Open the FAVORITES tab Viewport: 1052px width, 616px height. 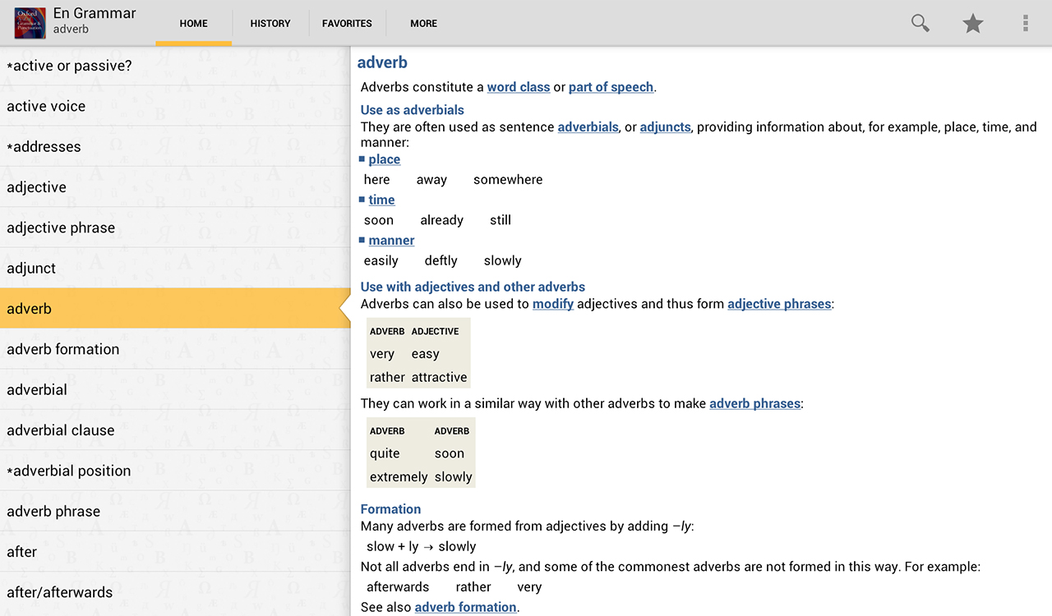point(347,24)
